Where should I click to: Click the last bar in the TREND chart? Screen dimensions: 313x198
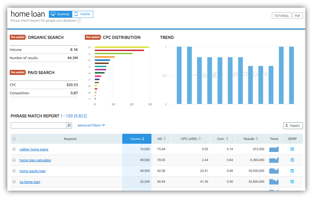(292, 75)
